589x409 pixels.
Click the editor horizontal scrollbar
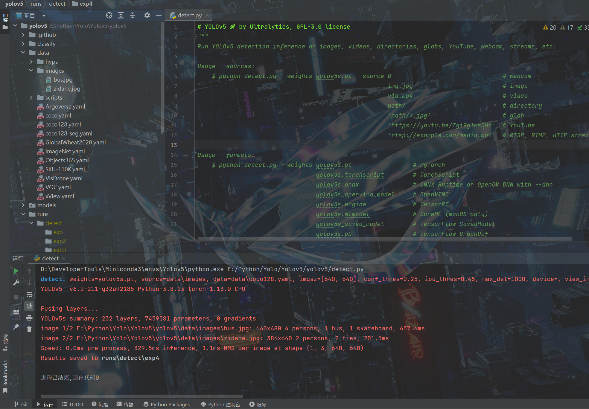(x=384, y=239)
